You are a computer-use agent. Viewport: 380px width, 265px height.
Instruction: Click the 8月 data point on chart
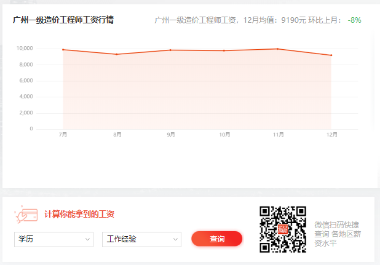point(117,54)
